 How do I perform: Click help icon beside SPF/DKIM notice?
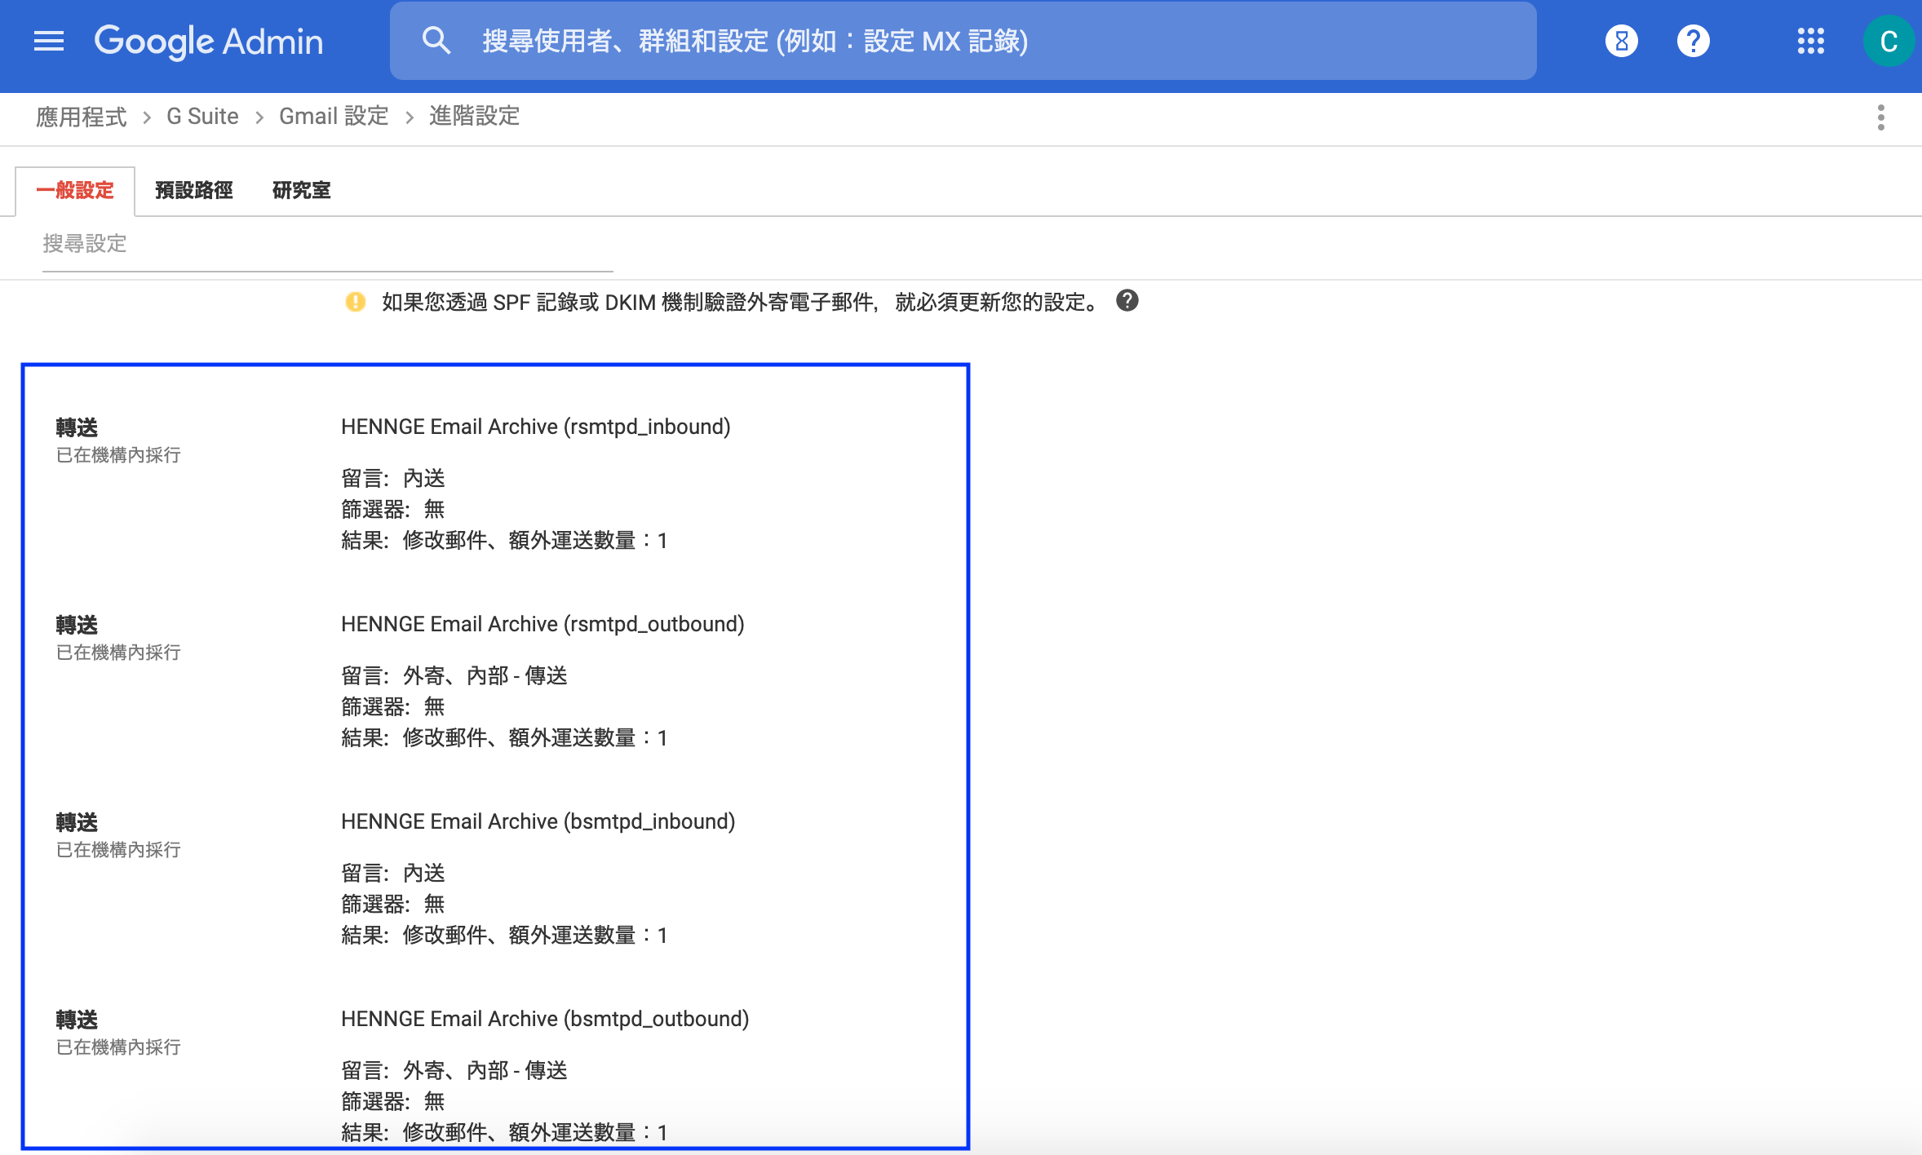tap(1127, 301)
